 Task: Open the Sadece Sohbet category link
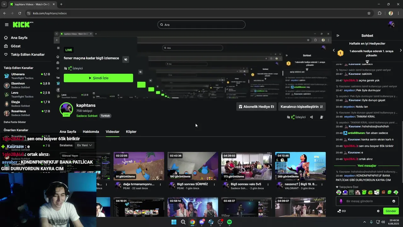point(87,116)
